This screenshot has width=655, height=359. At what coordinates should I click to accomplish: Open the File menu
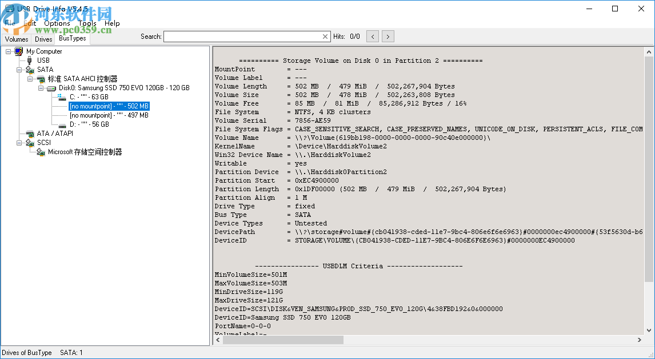[x=10, y=23]
